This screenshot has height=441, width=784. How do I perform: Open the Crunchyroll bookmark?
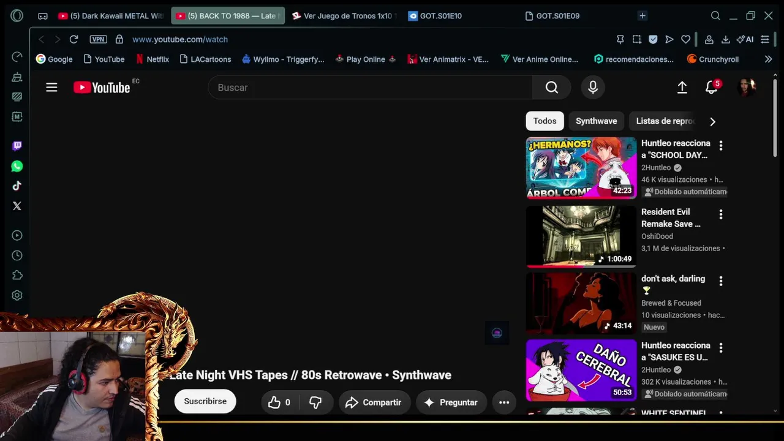[713, 59]
